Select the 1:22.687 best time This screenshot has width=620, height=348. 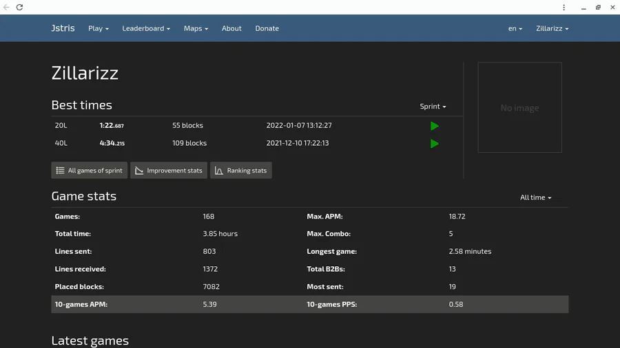(112, 125)
